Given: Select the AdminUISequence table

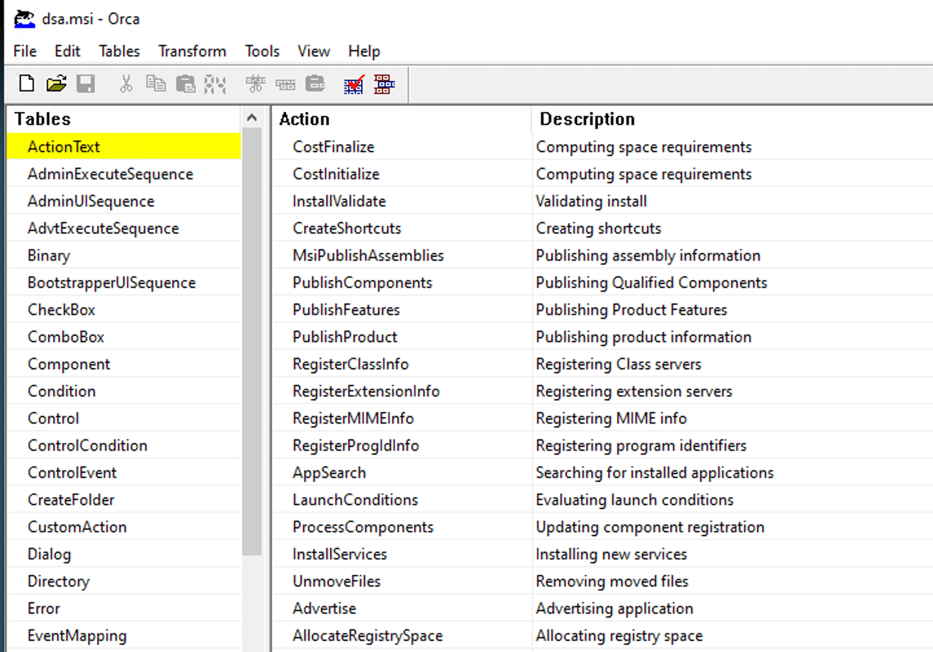Looking at the screenshot, I should pos(124,201).
